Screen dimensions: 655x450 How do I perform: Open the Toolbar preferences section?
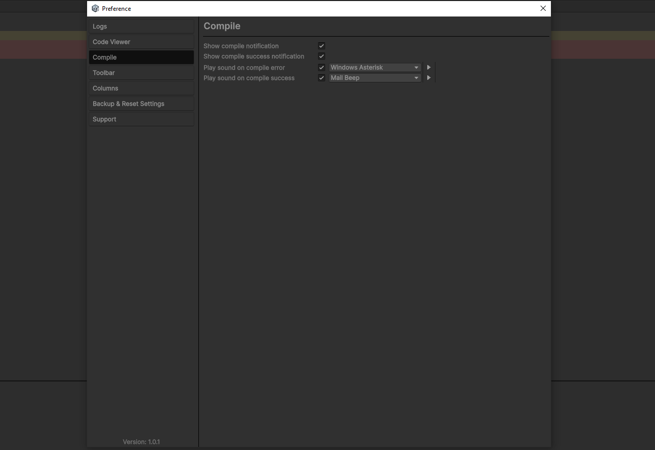141,73
